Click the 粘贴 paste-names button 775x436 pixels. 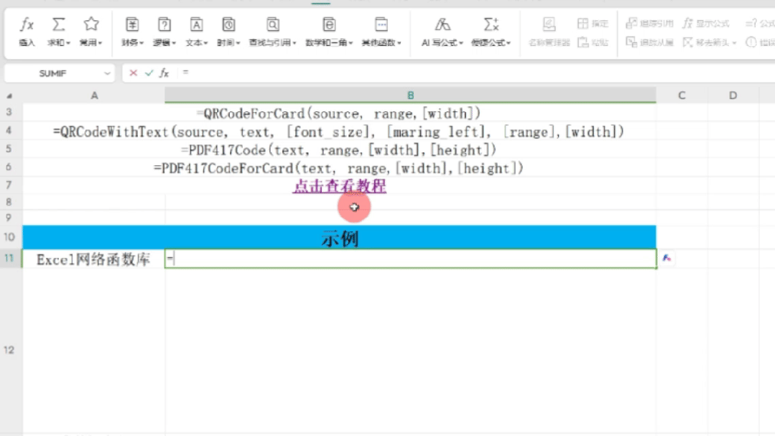pyautogui.click(x=593, y=42)
